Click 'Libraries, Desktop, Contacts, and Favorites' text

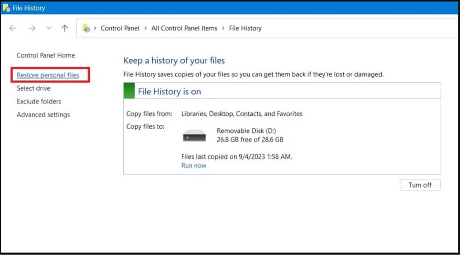242,114
